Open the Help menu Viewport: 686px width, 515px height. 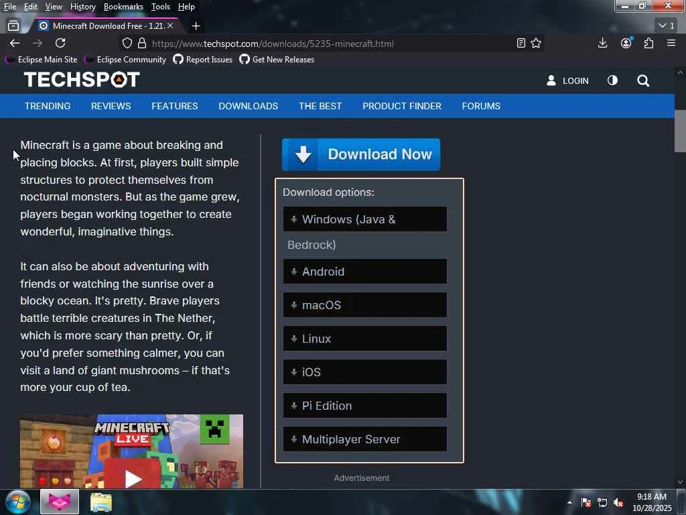pyautogui.click(x=186, y=7)
